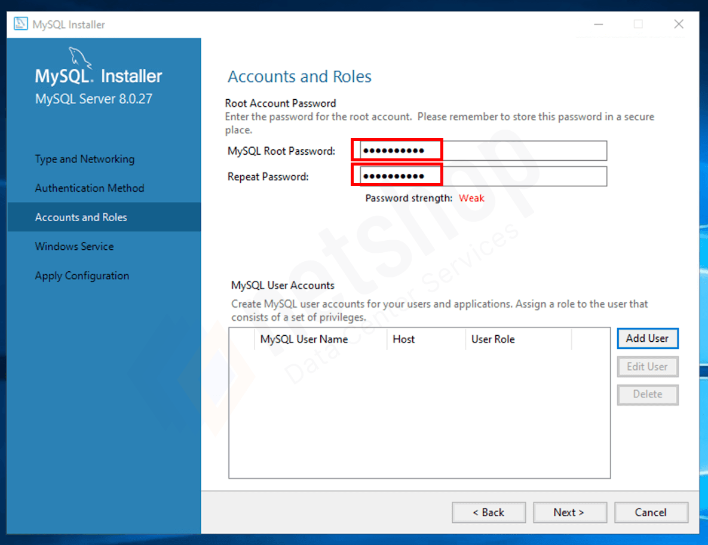The image size is (708, 545).
Task: Click the User Role column header
Action: tap(493, 339)
